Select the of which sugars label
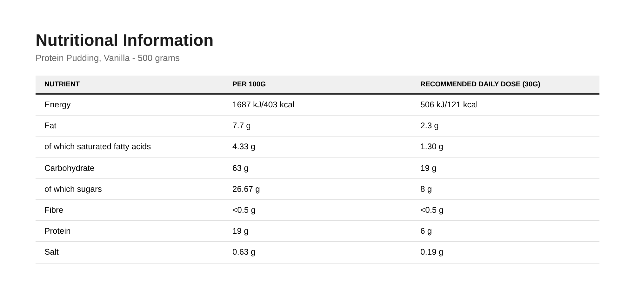Viewport: 635px width, 294px height. [x=73, y=189]
